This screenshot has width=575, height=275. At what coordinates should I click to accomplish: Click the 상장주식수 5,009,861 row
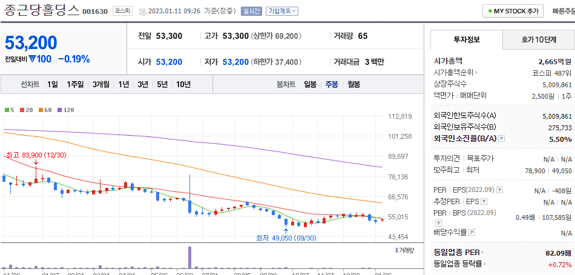(x=502, y=84)
